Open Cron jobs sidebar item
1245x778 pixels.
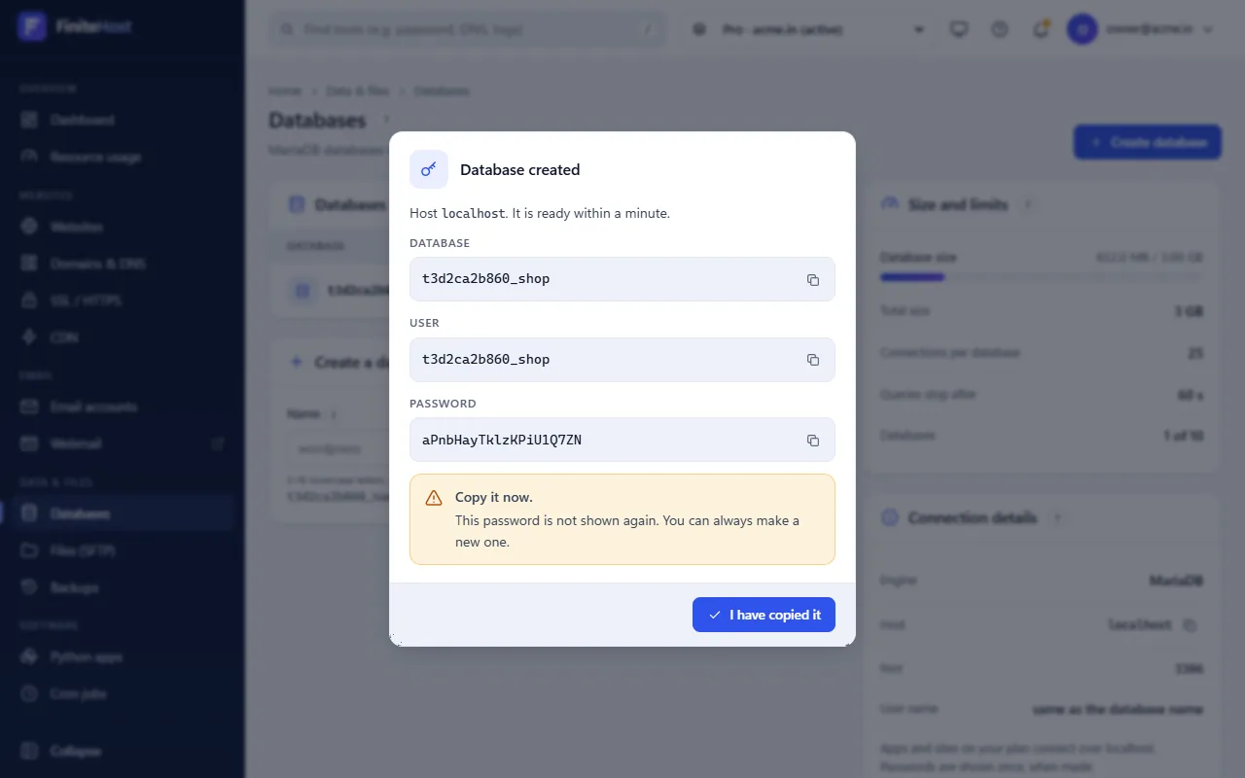click(x=123, y=694)
